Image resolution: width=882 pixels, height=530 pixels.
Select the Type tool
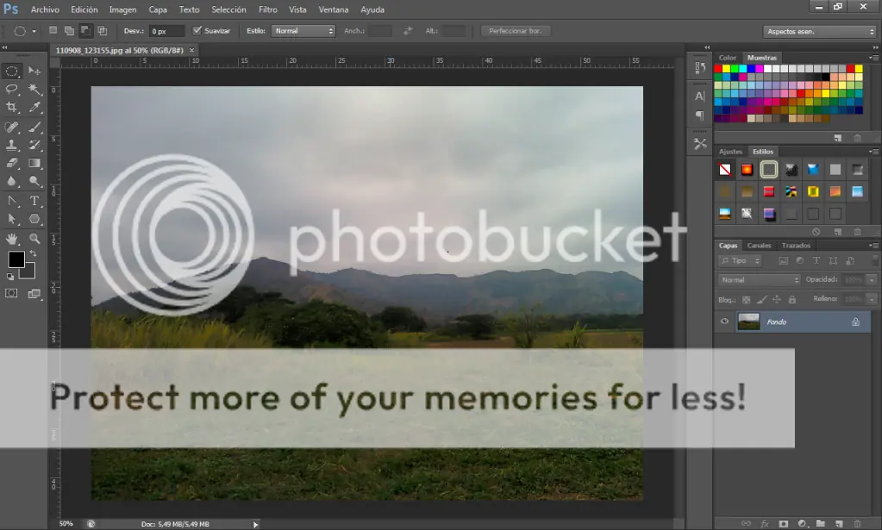[34, 201]
